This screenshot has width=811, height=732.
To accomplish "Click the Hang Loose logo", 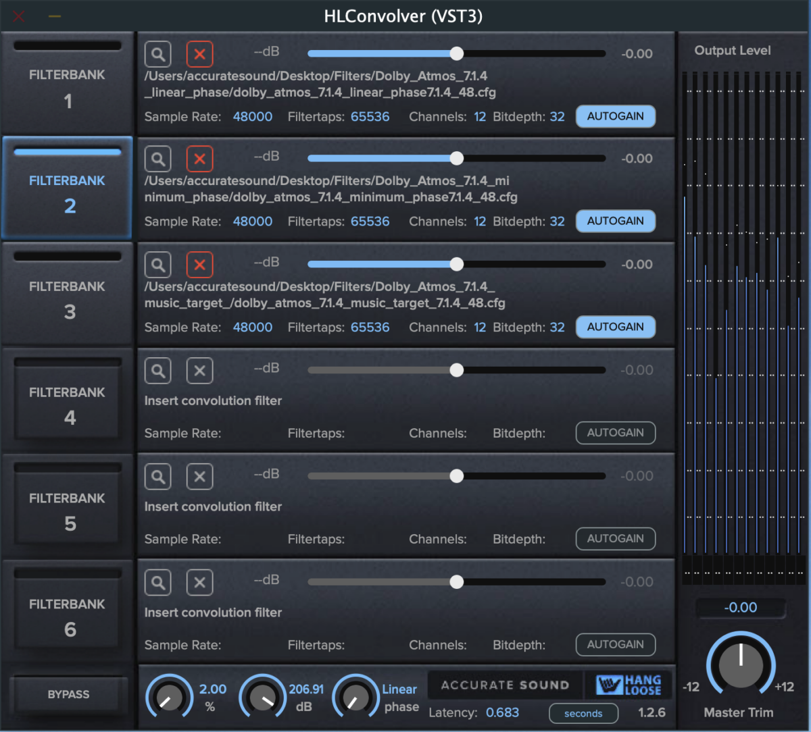I will point(629,685).
